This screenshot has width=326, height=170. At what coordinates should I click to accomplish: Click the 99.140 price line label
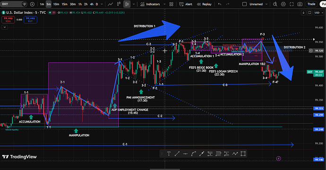[319, 160]
